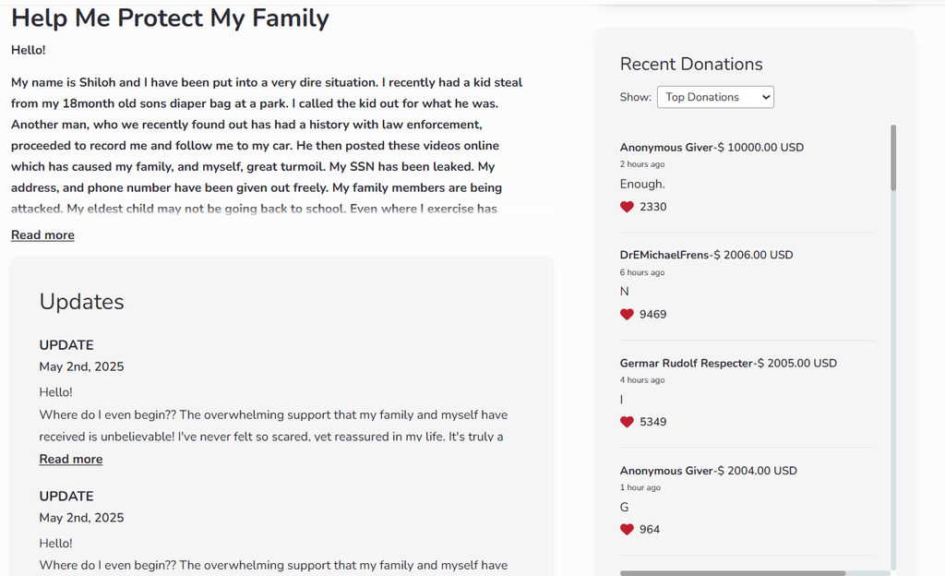Image resolution: width=945 pixels, height=576 pixels.
Task: Open the Top Donations dropdown
Action: (x=715, y=97)
